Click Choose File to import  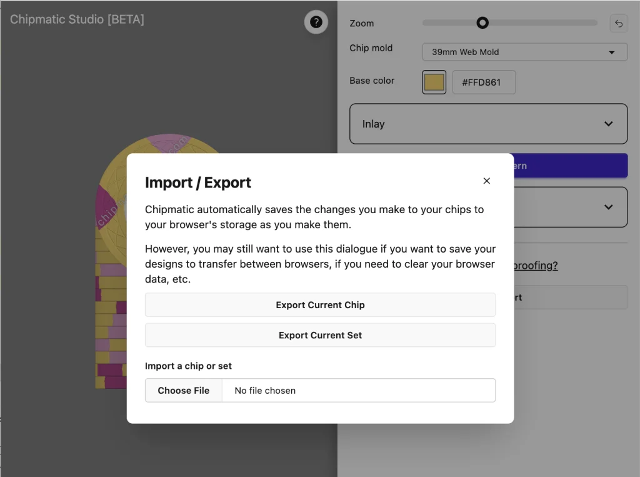point(184,391)
